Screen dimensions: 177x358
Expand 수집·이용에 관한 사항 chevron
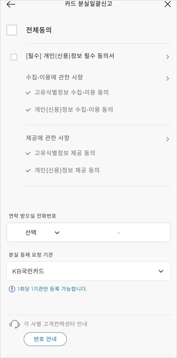pyautogui.click(x=168, y=78)
